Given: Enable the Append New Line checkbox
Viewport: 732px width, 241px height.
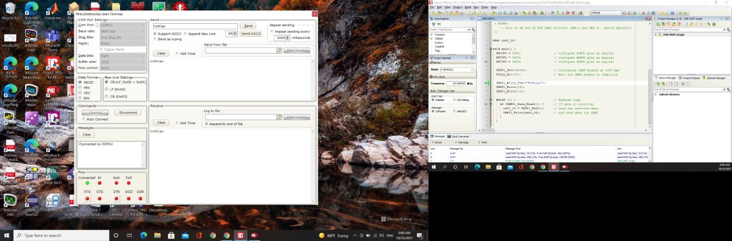Looking at the screenshot, I should pos(185,34).
